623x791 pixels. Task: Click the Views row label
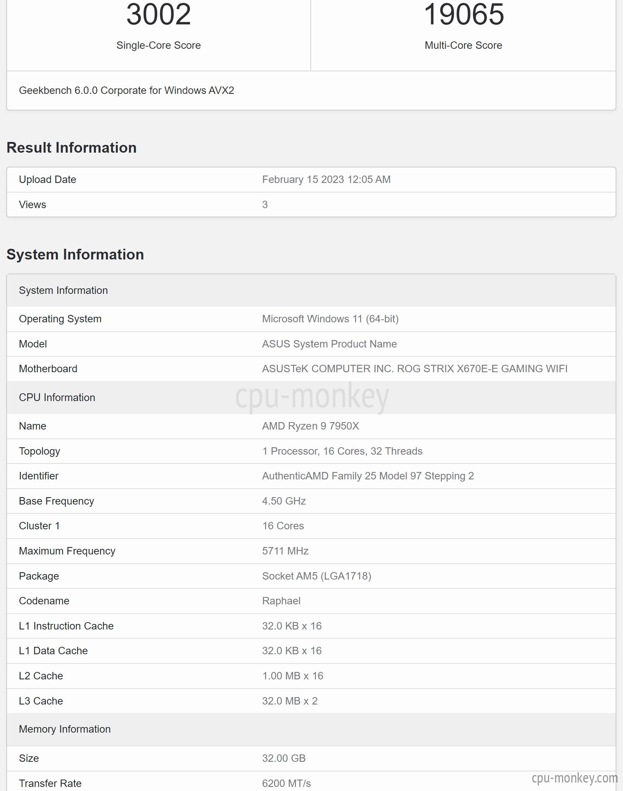pos(33,205)
